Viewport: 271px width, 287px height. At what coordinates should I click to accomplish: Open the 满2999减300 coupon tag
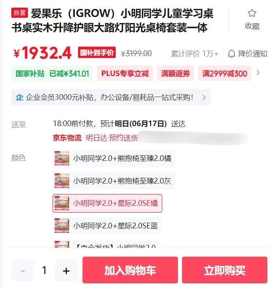click(x=224, y=74)
